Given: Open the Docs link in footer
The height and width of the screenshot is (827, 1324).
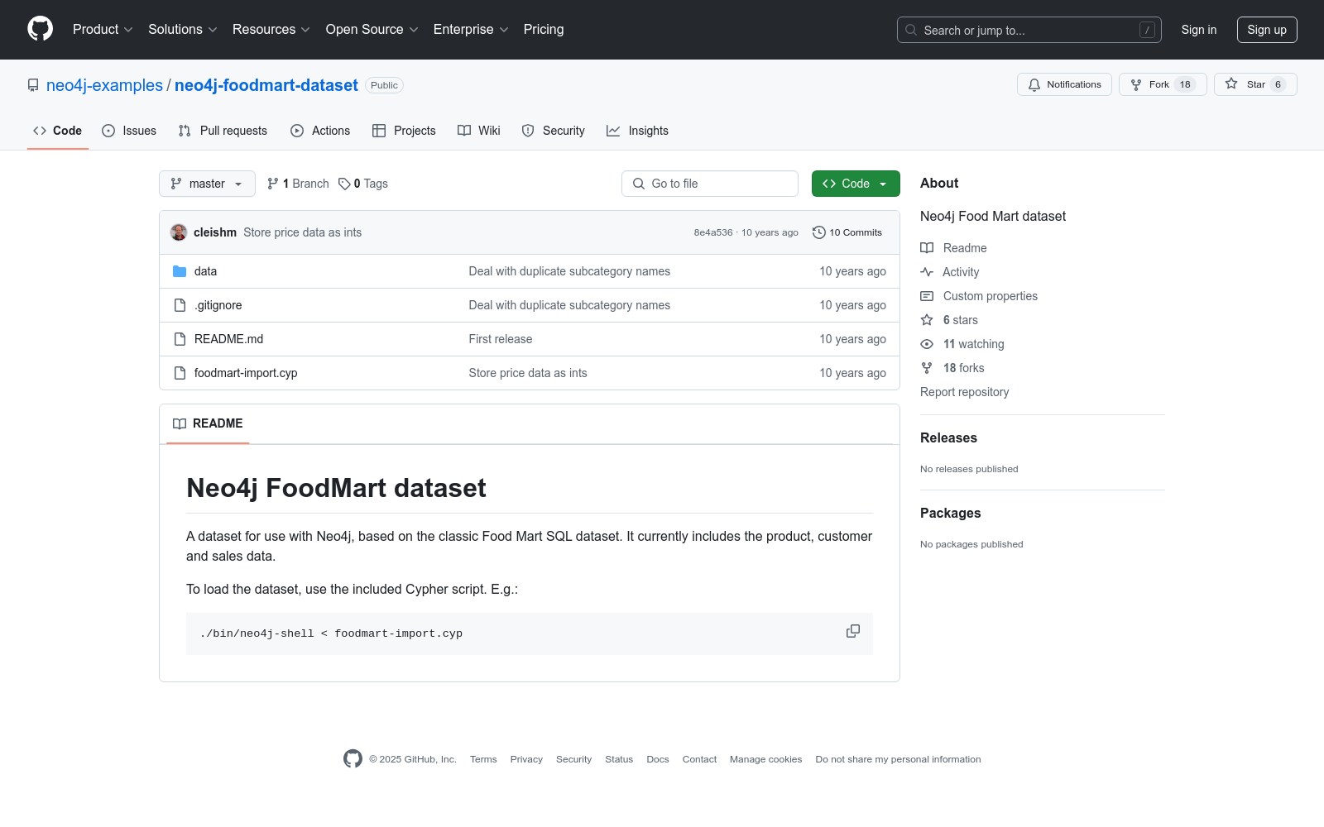Looking at the screenshot, I should point(658,759).
